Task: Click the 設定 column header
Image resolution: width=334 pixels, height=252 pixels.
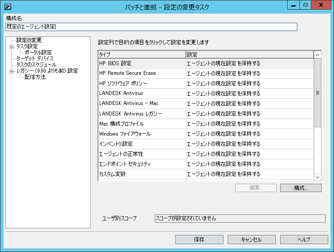Action: pyautogui.click(x=250, y=55)
